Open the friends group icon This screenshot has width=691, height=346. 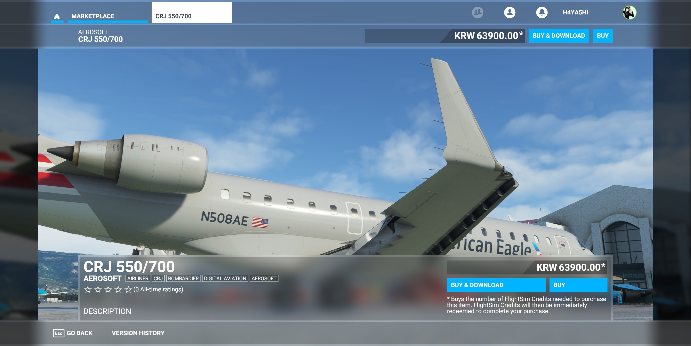tap(477, 12)
